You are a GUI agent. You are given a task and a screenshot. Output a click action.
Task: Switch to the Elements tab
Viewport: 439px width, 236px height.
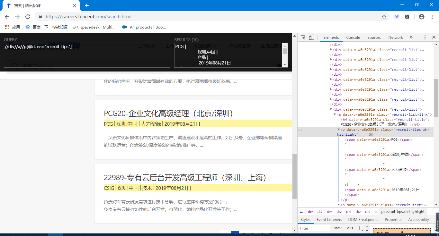tap(331, 38)
